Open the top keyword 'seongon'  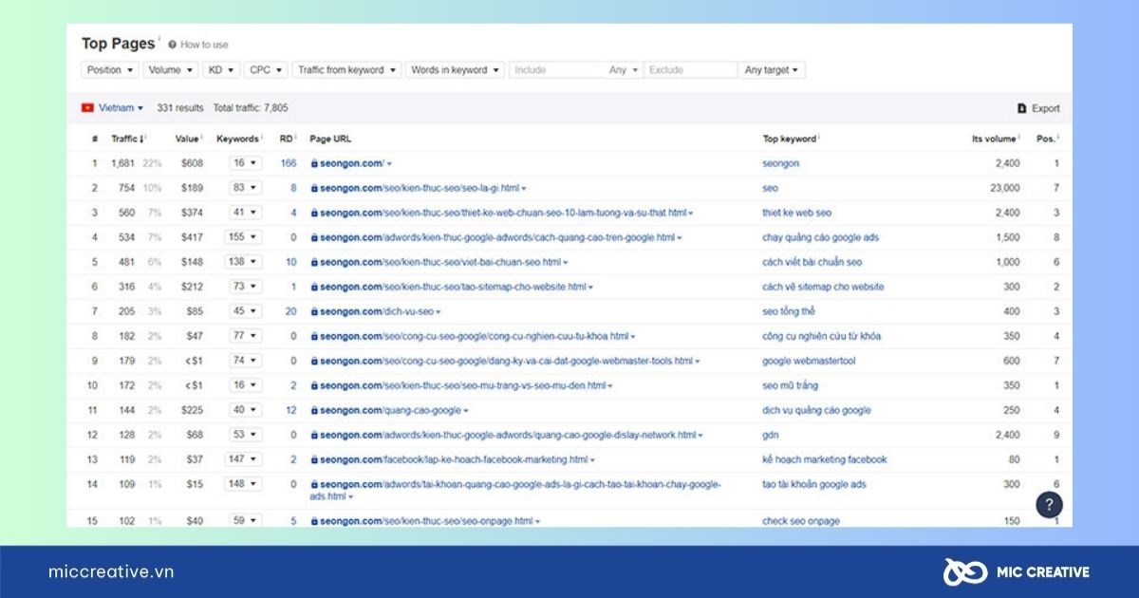tap(781, 163)
